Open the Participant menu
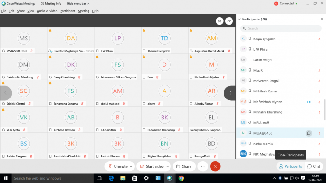The height and width of the screenshot is (183, 326). (68, 11)
